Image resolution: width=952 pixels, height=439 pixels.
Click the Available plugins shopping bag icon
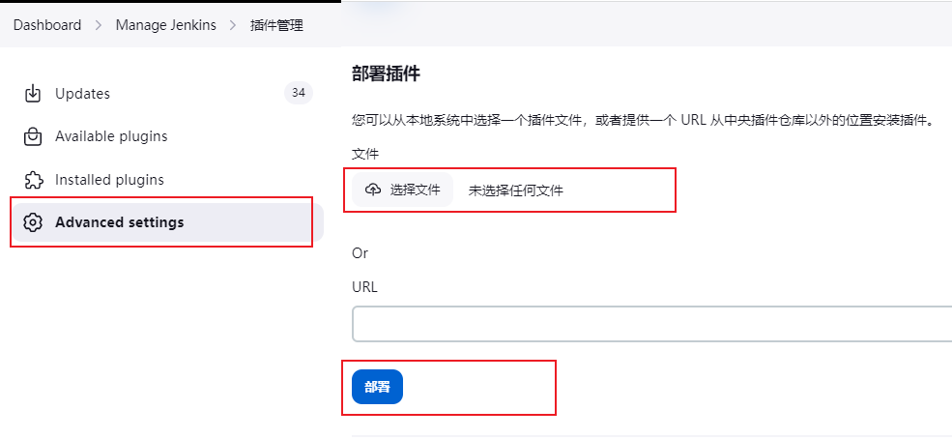pos(32,136)
